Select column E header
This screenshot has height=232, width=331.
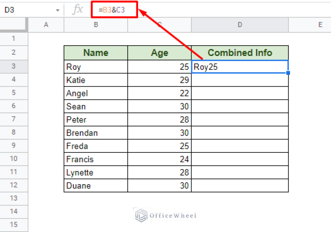click(x=320, y=25)
